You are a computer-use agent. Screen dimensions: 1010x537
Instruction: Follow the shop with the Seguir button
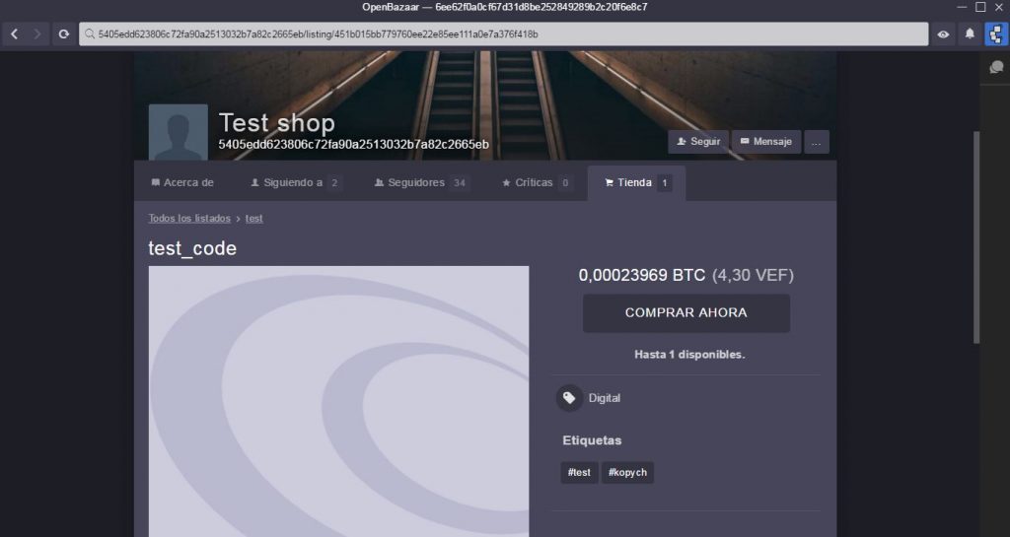tap(698, 142)
